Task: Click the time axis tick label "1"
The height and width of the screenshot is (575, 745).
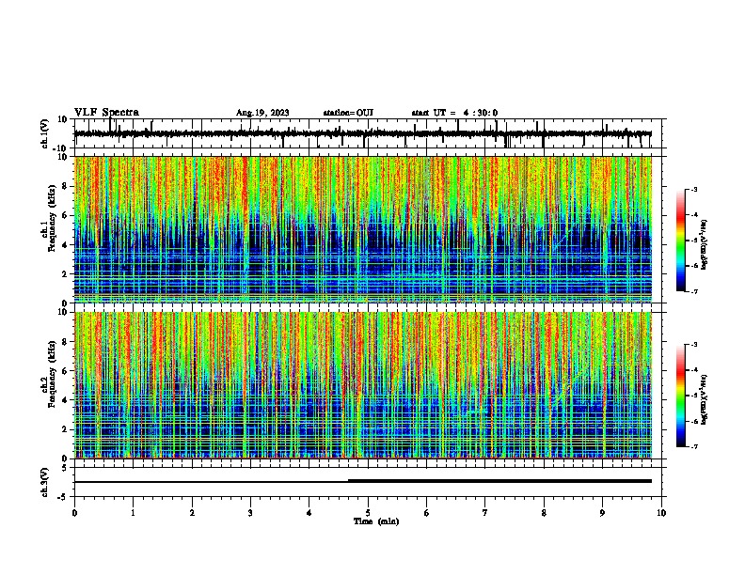Action: pyautogui.click(x=133, y=513)
